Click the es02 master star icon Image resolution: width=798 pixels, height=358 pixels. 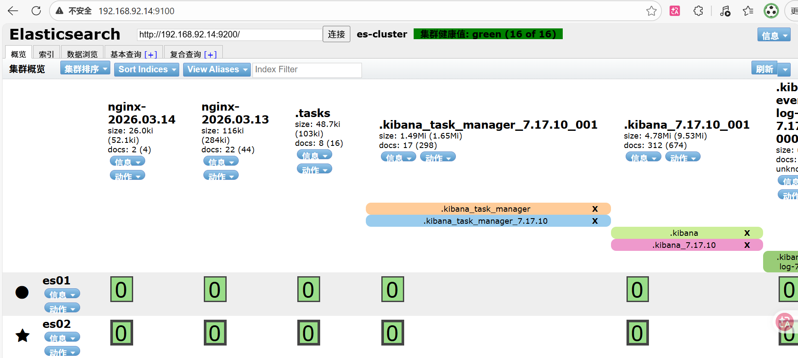tap(22, 336)
